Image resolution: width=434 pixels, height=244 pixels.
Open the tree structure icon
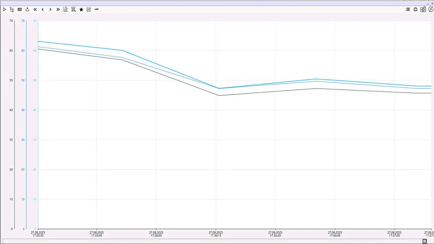12,9
